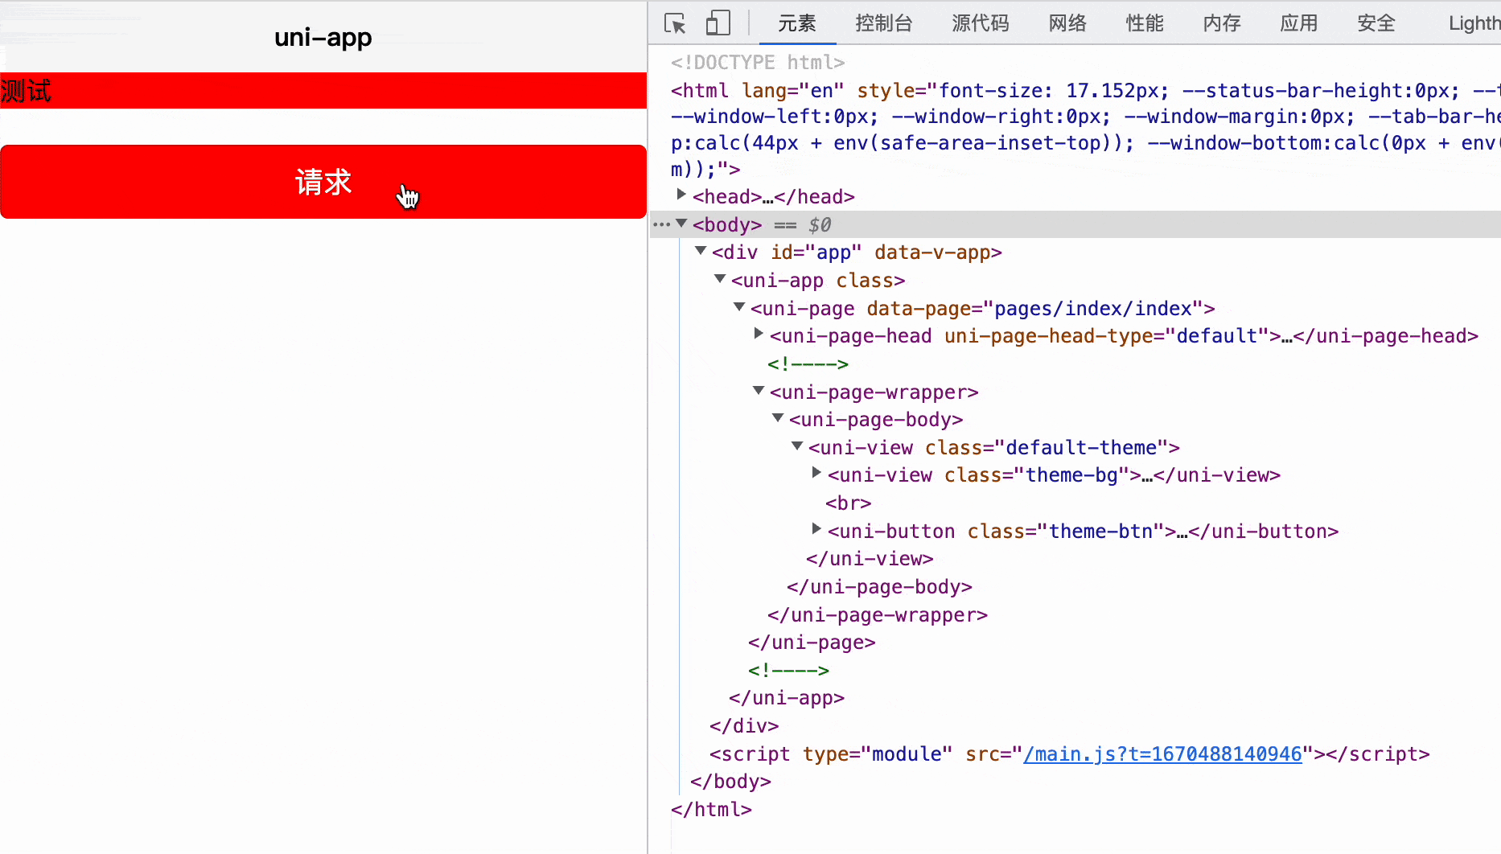This screenshot has height=854, width=1501.
Task: Select the closing </div> row
Action: [744, 726]
